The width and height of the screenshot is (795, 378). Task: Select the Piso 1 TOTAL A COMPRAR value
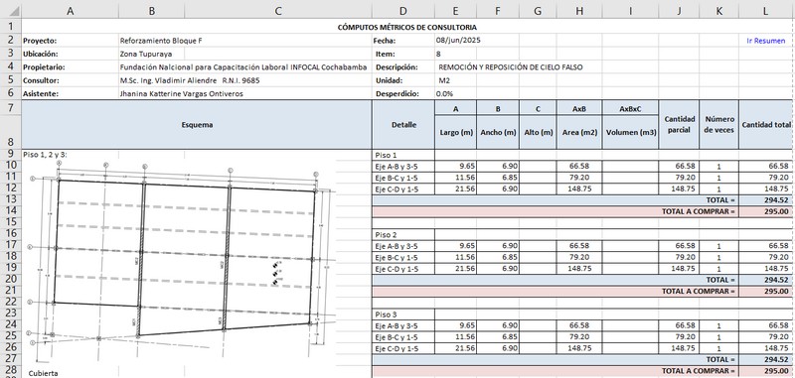coord(765,211)
